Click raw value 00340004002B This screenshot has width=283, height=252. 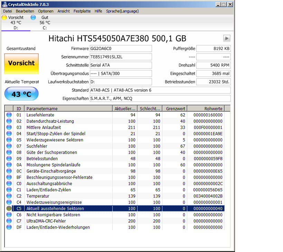208,196
